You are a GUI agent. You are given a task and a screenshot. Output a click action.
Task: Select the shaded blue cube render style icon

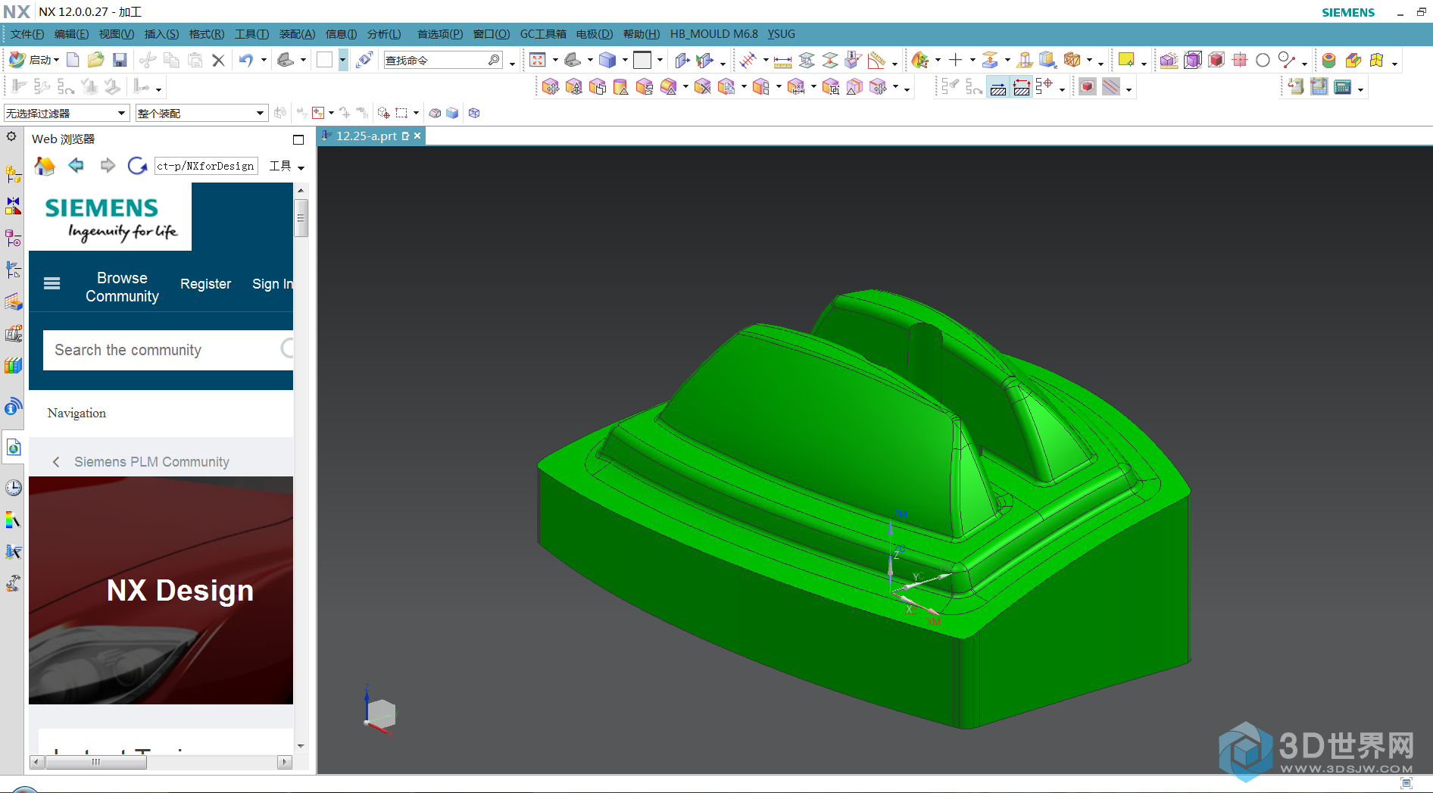click(607, 60)
